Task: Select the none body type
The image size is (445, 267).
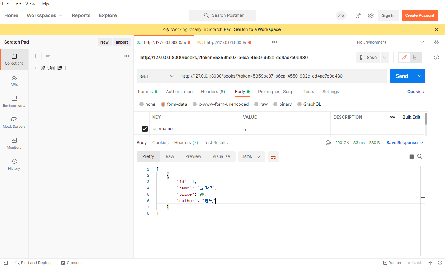Action: pos(142,104)
